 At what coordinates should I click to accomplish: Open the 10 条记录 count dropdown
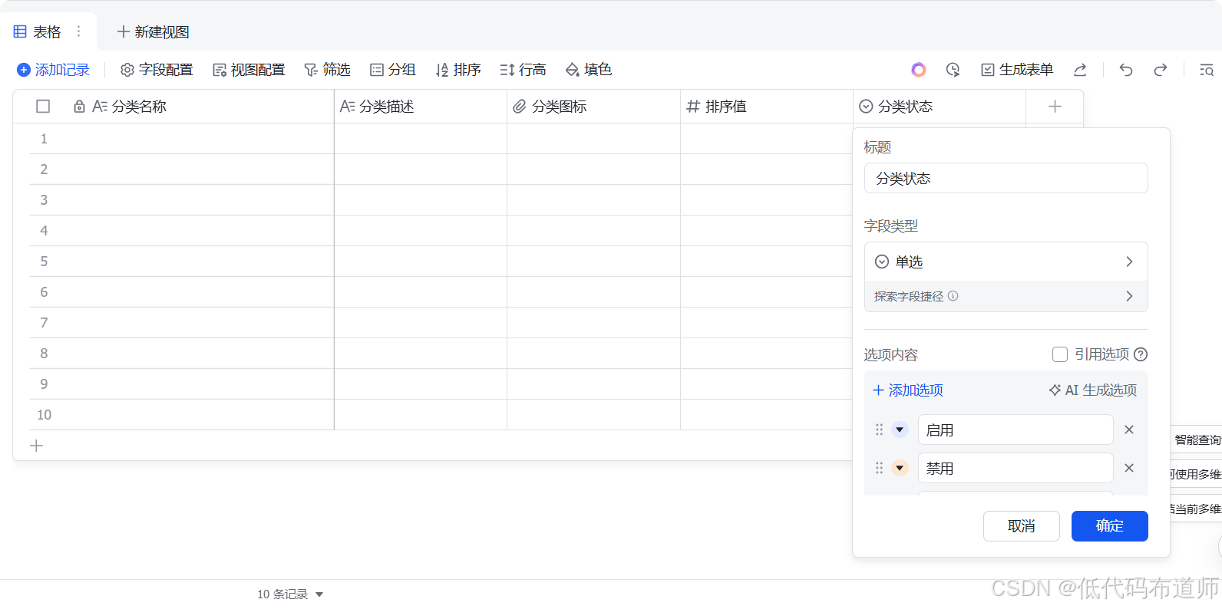tap(290, 594)
